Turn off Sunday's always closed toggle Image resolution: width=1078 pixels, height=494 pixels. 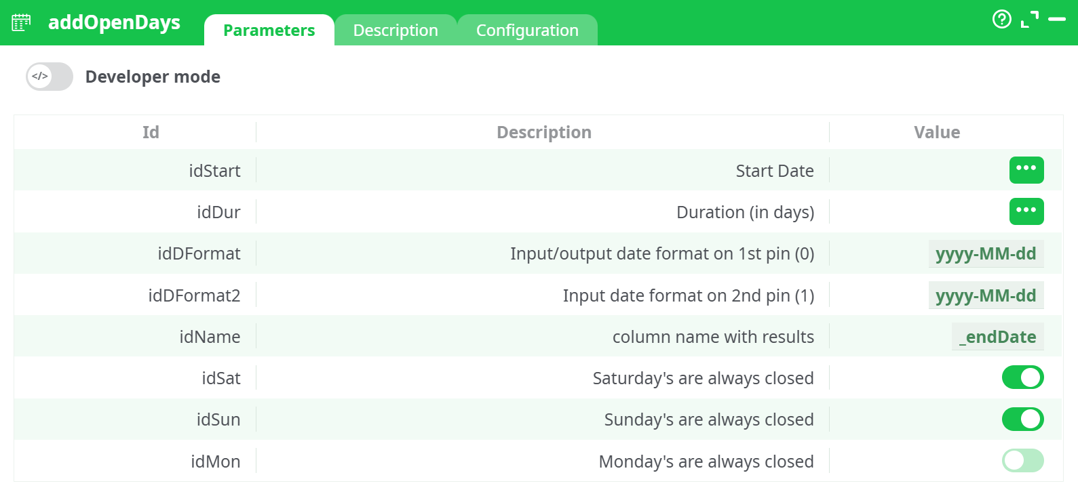[1022, 419]
